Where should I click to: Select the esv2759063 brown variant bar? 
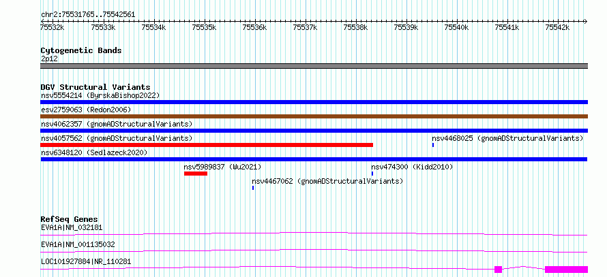click(314, 116)
